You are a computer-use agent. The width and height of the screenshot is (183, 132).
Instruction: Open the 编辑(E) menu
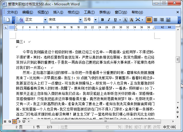(x=28, y=12)
